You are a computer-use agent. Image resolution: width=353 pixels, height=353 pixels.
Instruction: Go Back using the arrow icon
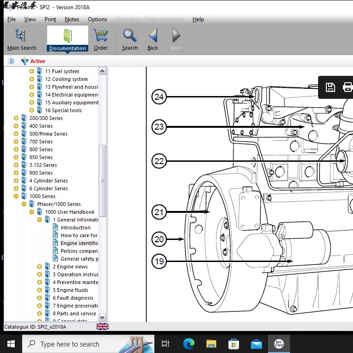(153, 36)
